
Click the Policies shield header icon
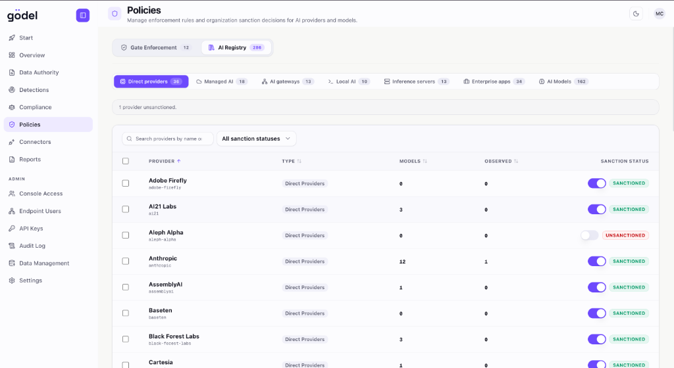pyautogui.click(x=115, y=14)
